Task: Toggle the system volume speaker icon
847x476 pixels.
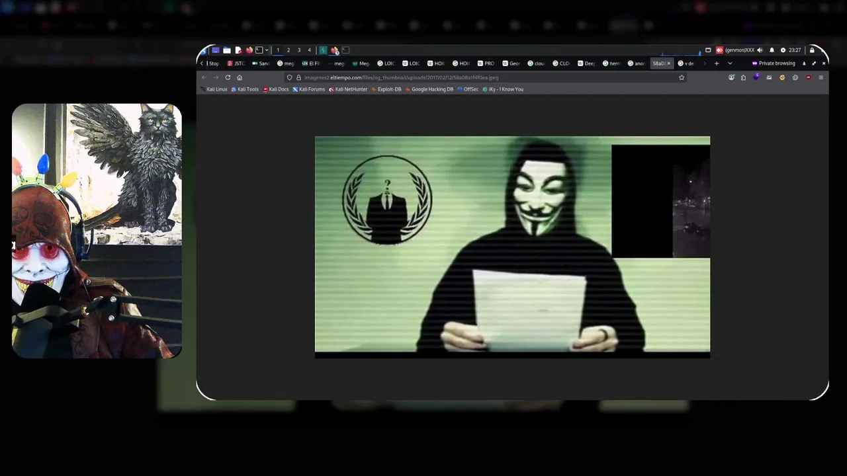Action: 760,50
